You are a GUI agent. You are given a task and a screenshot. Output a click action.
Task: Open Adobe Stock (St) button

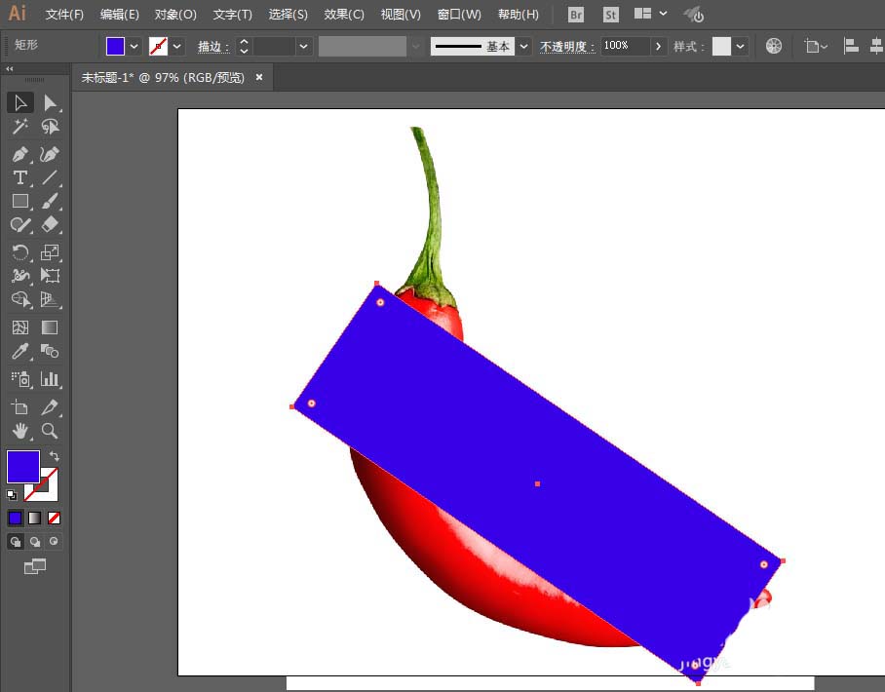611,14
